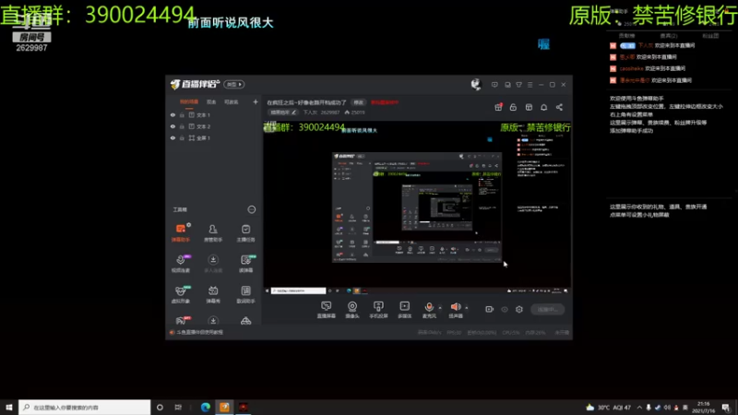Expand speaker options arrow
This screenshot has width=738, height=415.
pos(467,308)
